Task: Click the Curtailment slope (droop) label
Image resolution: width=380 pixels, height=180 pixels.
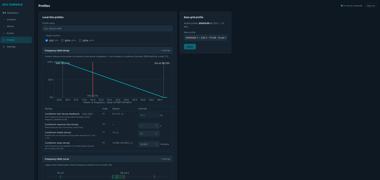Action: click(57, 143)
